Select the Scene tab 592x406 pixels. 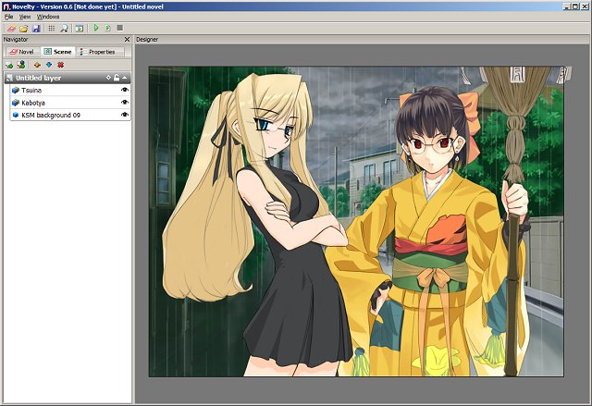[x=57, y=52]
